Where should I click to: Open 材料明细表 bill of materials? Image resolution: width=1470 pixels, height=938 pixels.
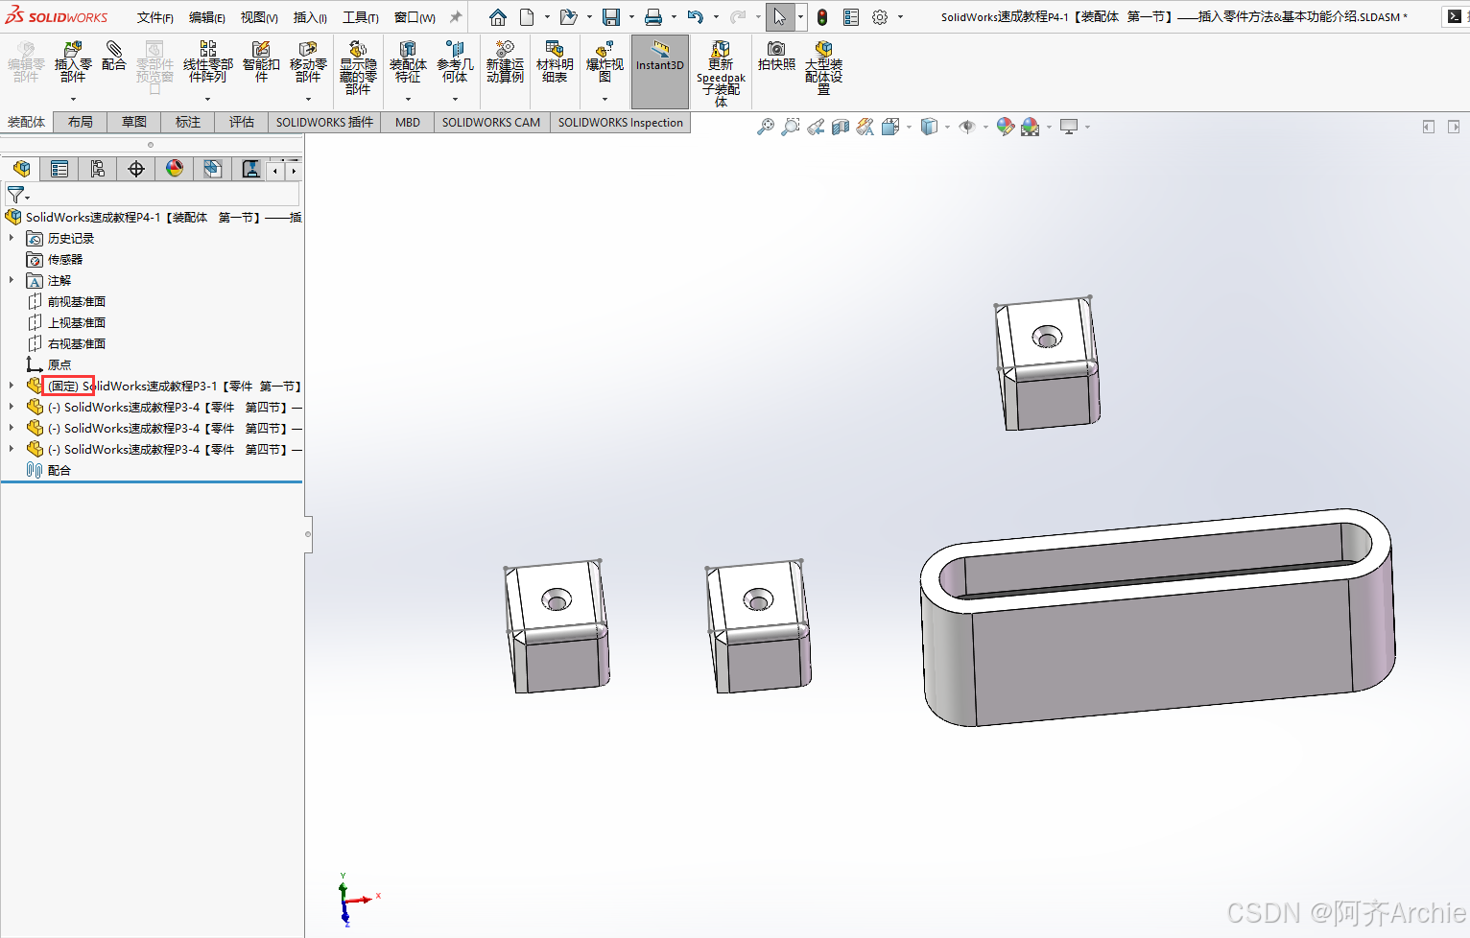[555, 61]
